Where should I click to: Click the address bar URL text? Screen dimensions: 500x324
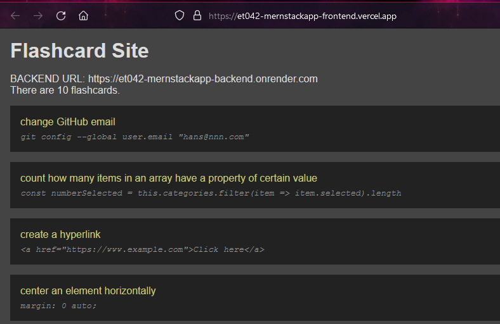click(302, 16)
